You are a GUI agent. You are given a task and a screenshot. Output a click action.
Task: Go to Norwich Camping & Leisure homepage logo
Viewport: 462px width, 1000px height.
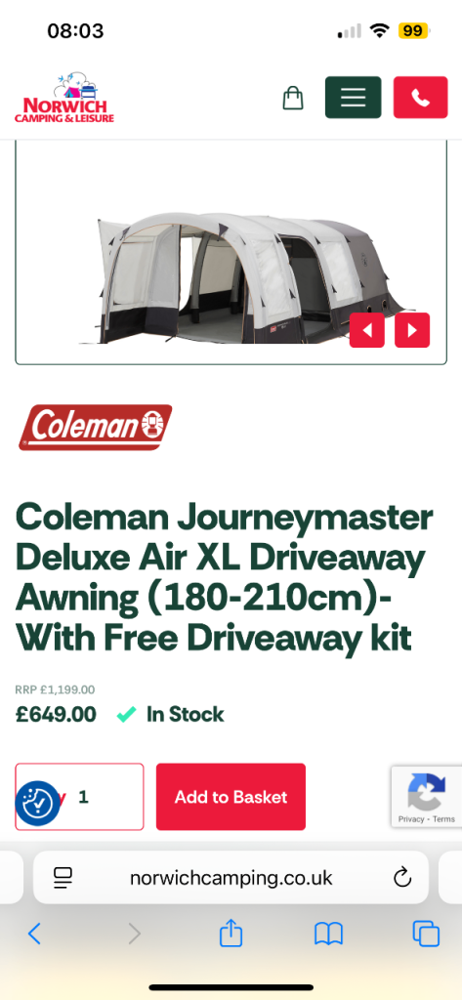click(64, 98)
